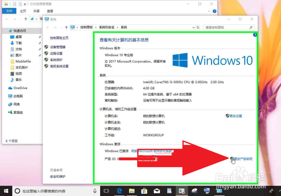Open the address bar history dropdown

click(x=193, y=27)
